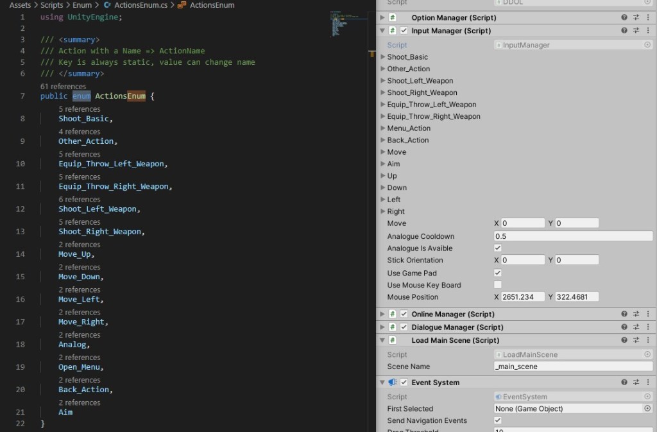The image size is (657, 432).
Task: Click the object picker for First Selected
Action: 647,409
